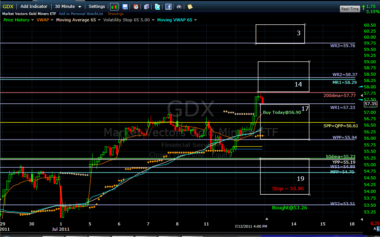This screenshot has width=380, height=237.
Task: Click Market Vectors Gold Miners ETF title
Action: point(29,14)
